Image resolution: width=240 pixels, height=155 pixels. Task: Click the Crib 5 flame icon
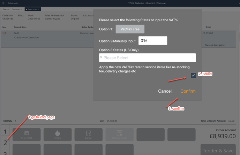click(58, 133)
